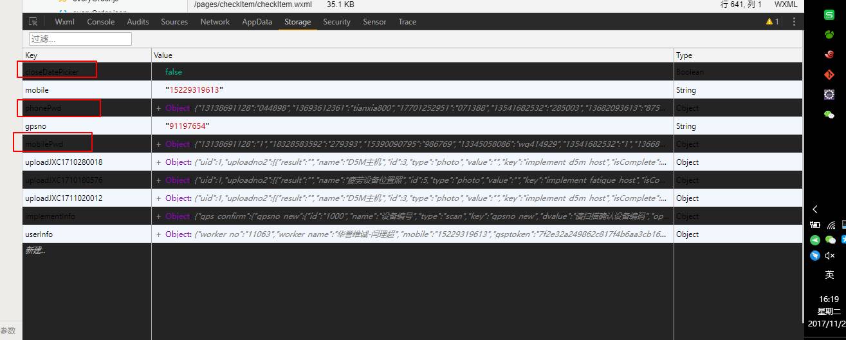The height and width of the screenshot is (340, 846).
Task: Click the storage filter input field
Action: coord(80,39)
